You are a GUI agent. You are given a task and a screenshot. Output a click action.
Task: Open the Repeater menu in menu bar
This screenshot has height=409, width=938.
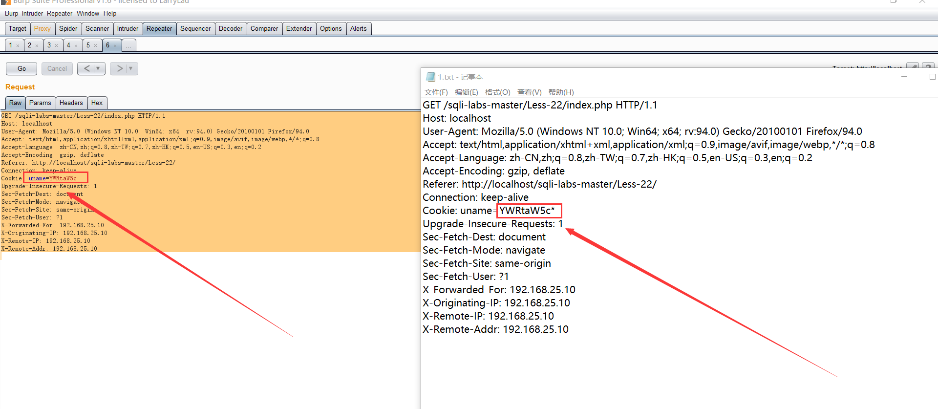[x=60, y=13]
